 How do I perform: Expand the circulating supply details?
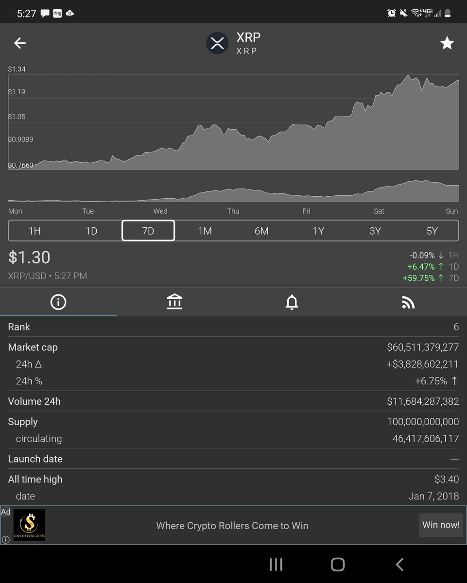coord(233,438)
